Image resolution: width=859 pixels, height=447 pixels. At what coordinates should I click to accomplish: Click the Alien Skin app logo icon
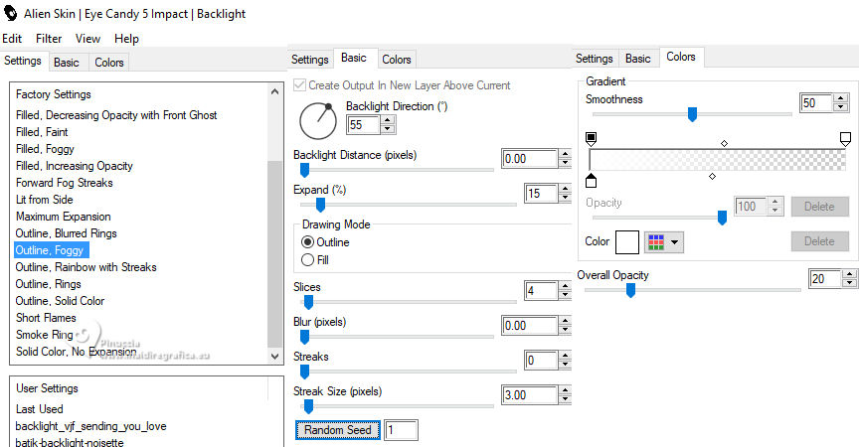(x=11, y=14)
